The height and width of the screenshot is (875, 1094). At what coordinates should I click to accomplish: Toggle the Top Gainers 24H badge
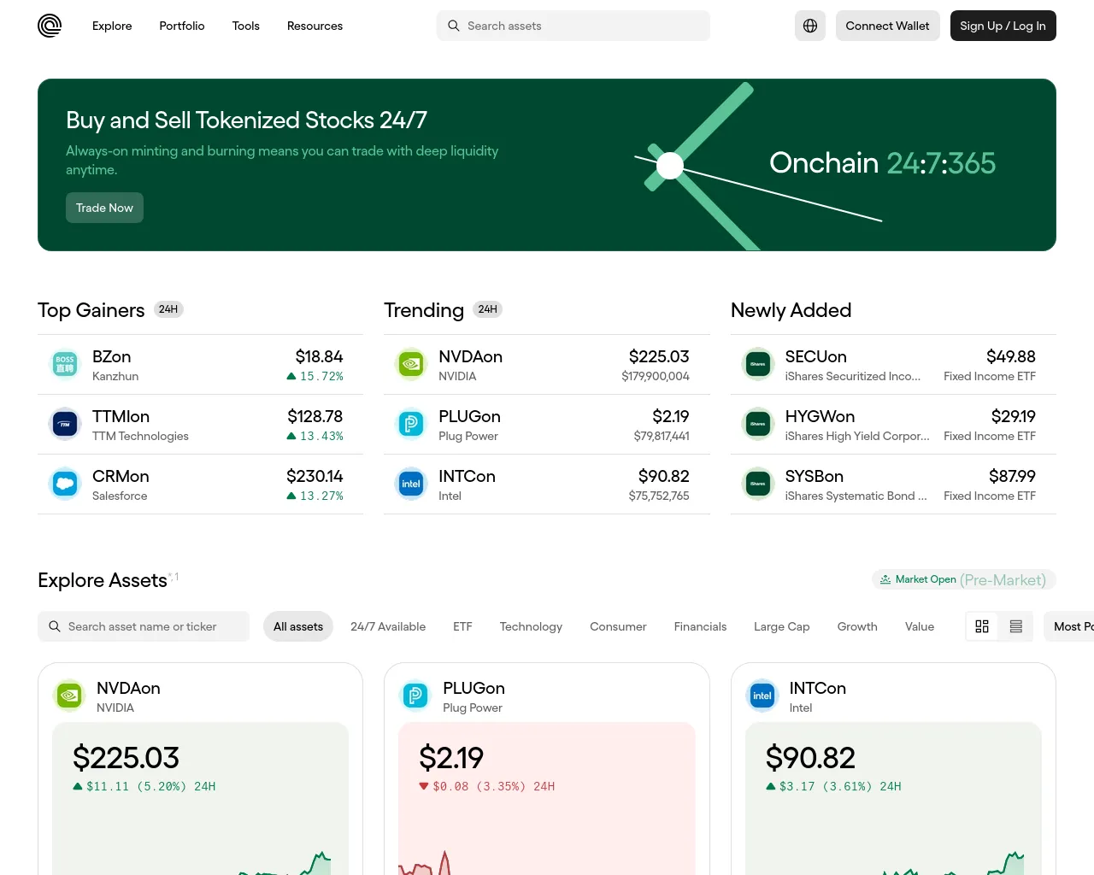tap(168, 309)
